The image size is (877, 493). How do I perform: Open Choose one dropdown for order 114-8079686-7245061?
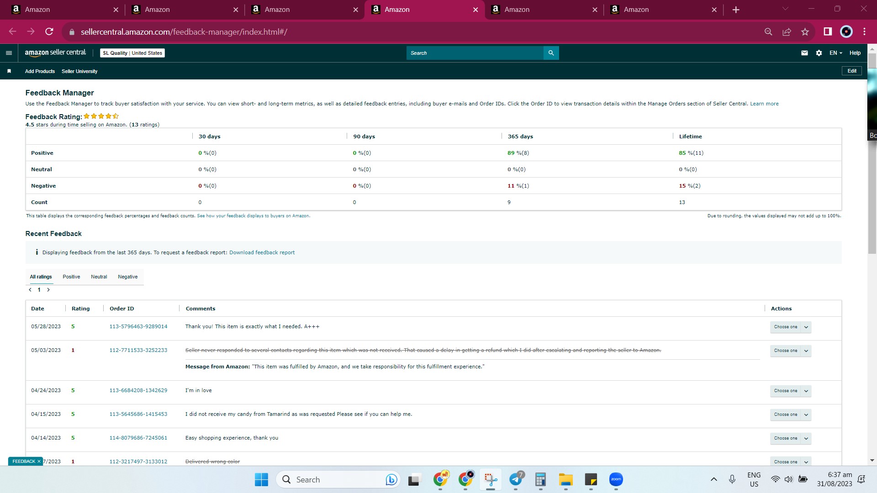coord(790,438)
